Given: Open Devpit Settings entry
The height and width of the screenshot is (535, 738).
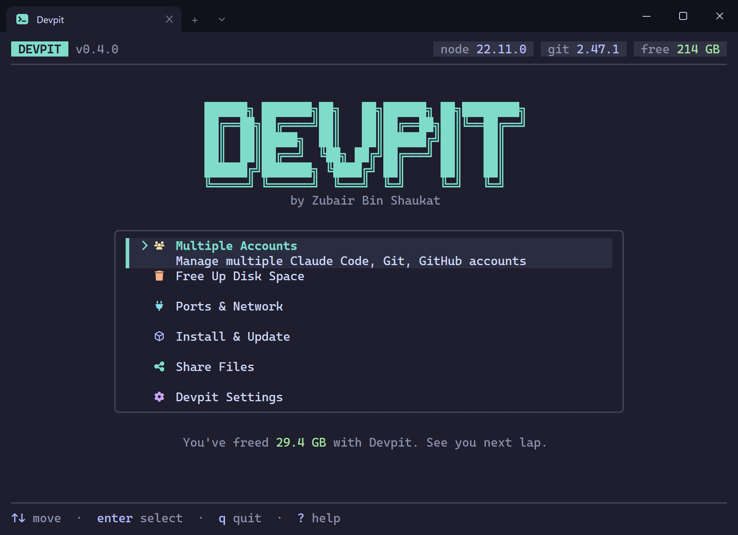Looking at the screenshot, I should pyautogui.click(x=229, y=397).
